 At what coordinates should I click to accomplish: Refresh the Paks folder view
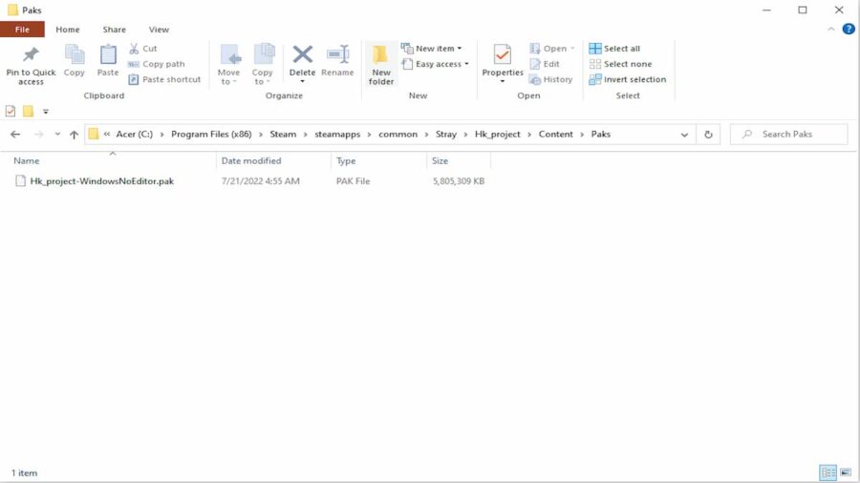tap(708, 135)
